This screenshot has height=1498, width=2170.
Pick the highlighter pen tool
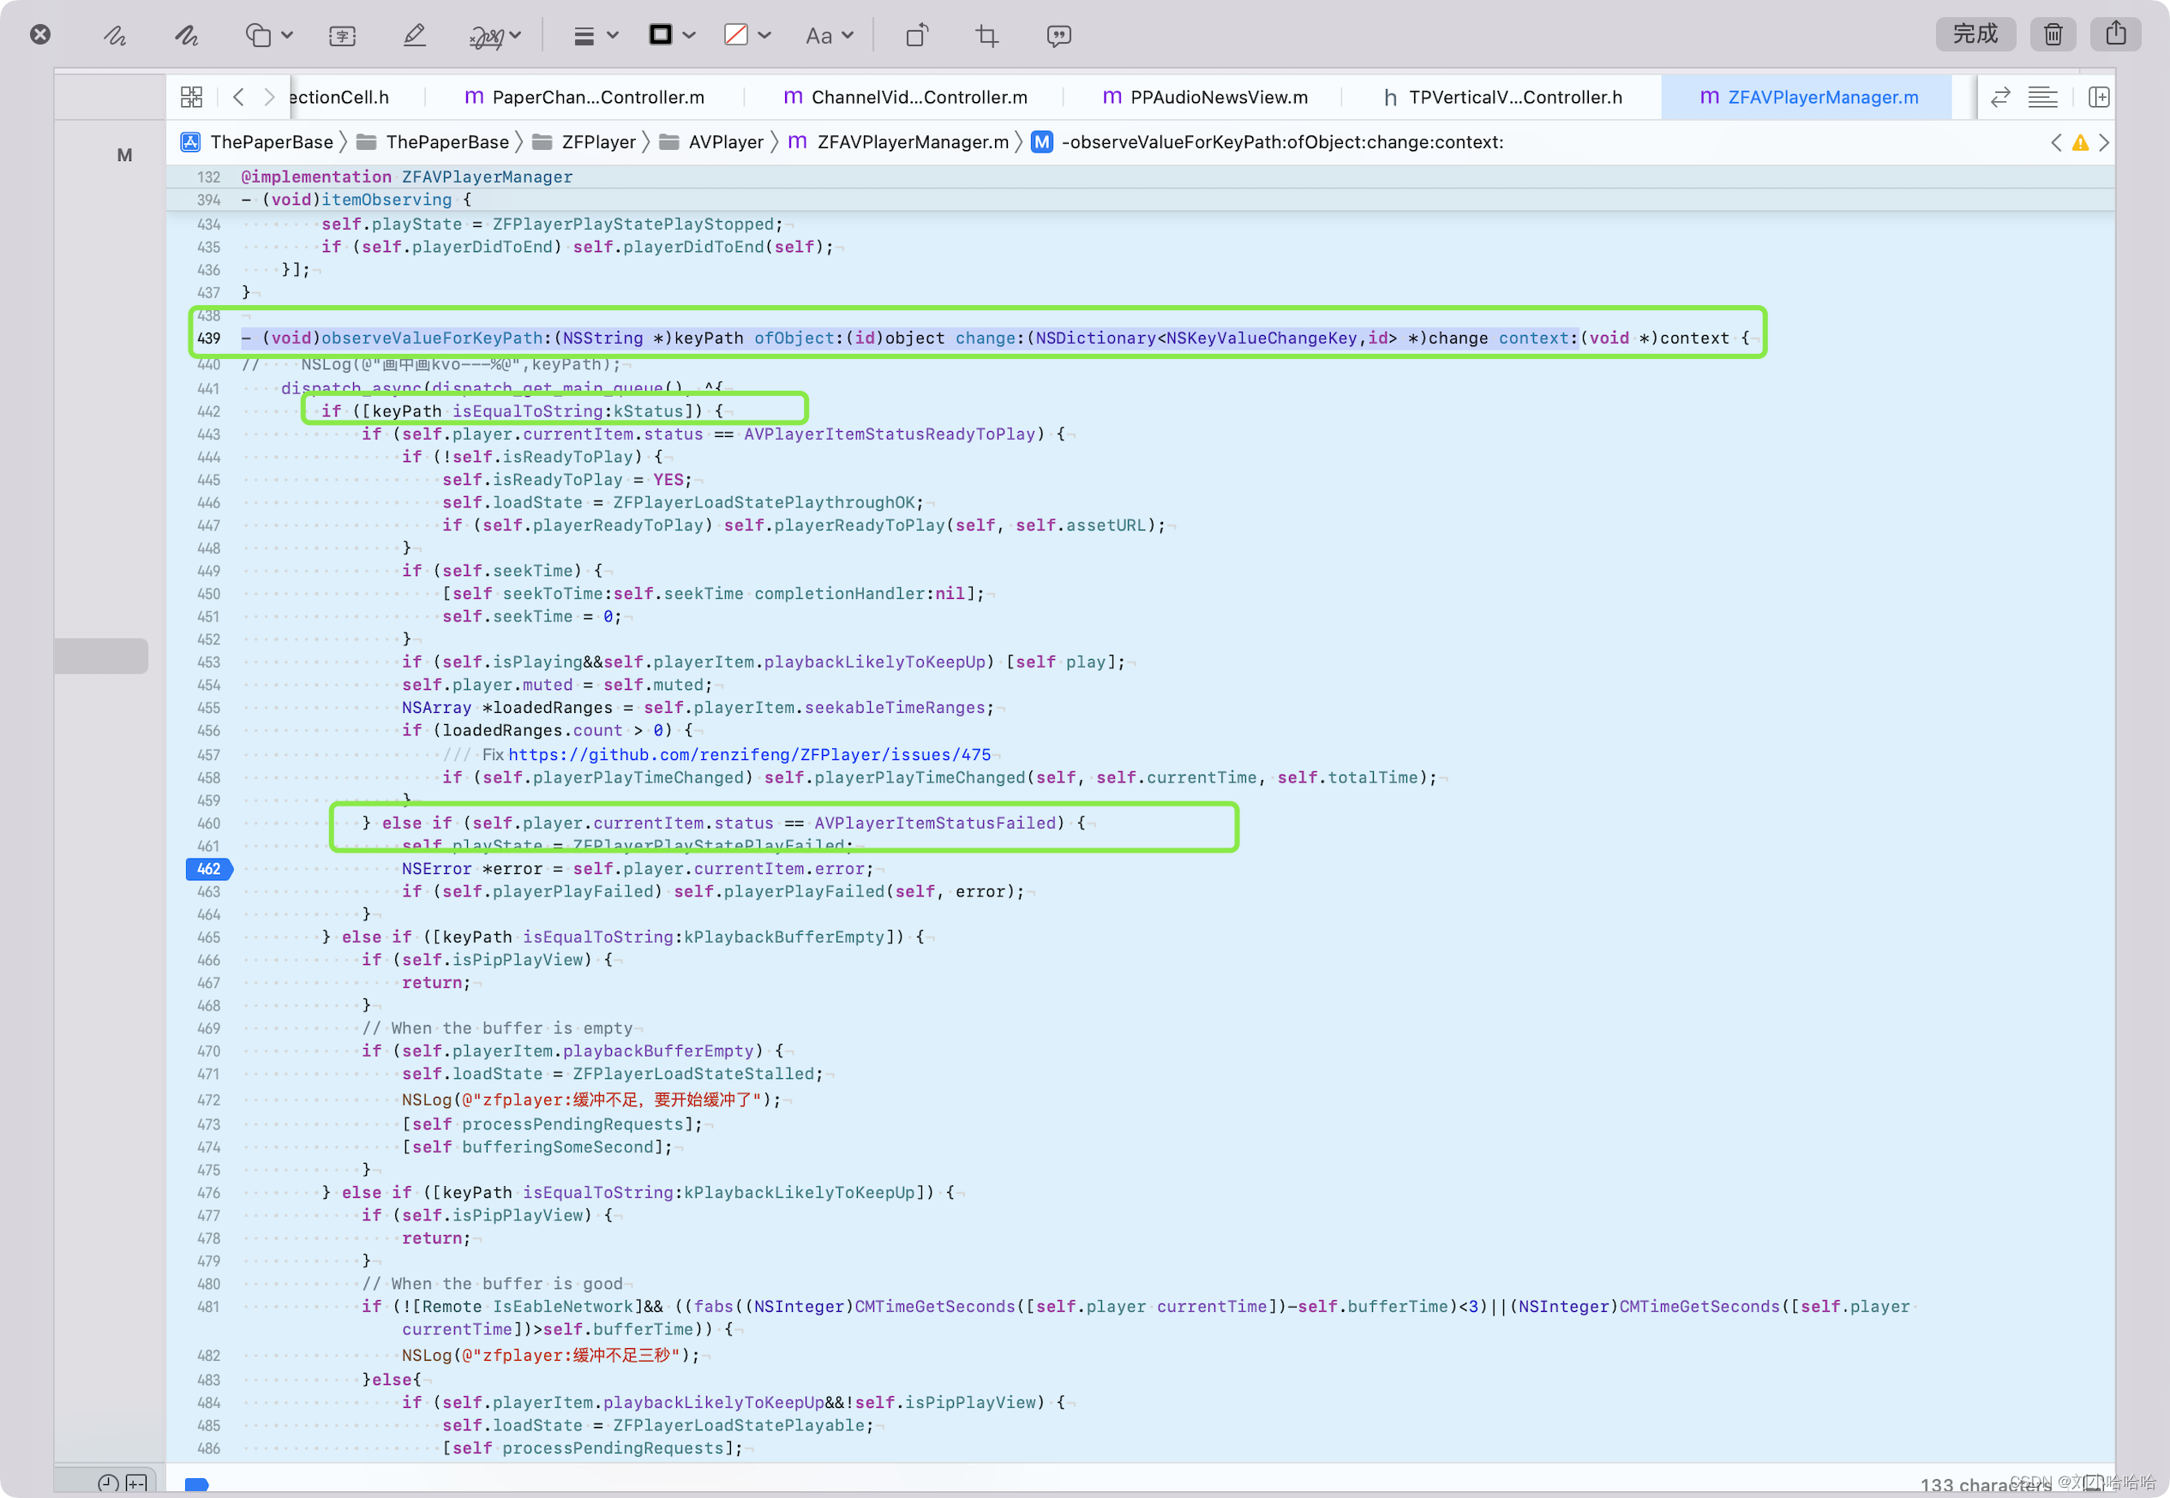414,36
